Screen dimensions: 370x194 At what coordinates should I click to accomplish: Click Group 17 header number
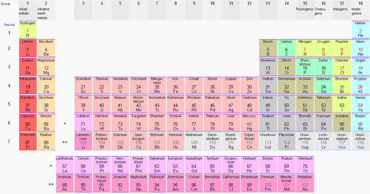(342, 4)
